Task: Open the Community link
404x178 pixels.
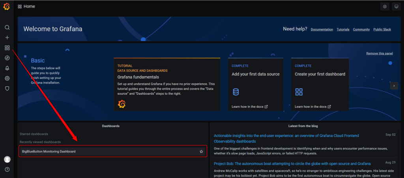Action: click(361, 29)
